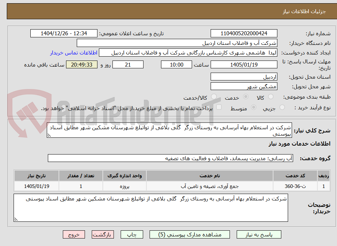Click the need number field 1104005202000424
This screenshot has height=246, width=337.
coord(244,33)
